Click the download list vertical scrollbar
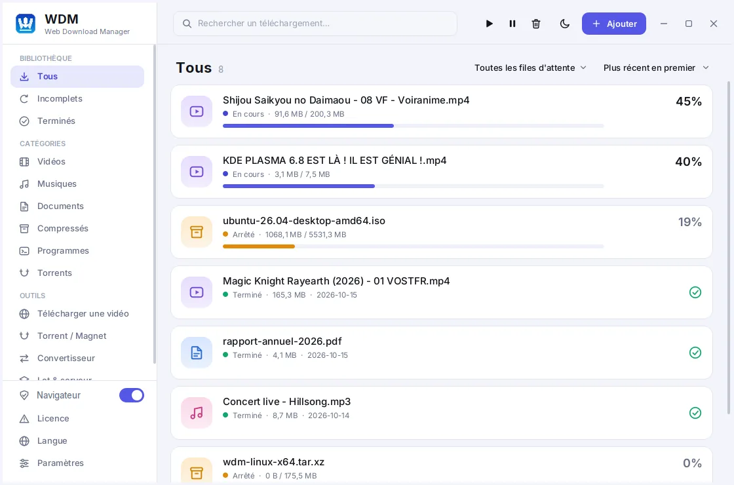This screenshot has width=734, height=485. click(x=728, y=248)
